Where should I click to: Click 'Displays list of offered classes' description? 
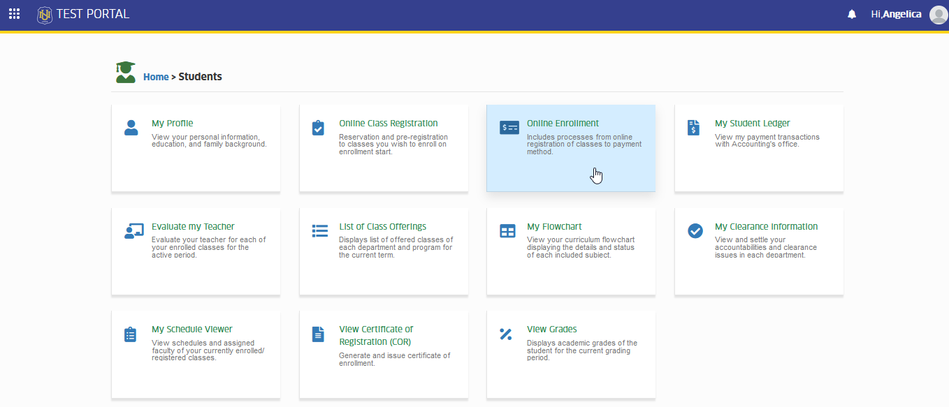396,247
